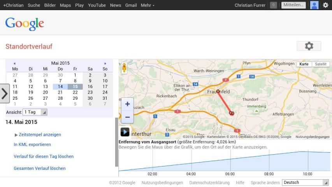
Task: Play the location history animation
Action: 125,132
